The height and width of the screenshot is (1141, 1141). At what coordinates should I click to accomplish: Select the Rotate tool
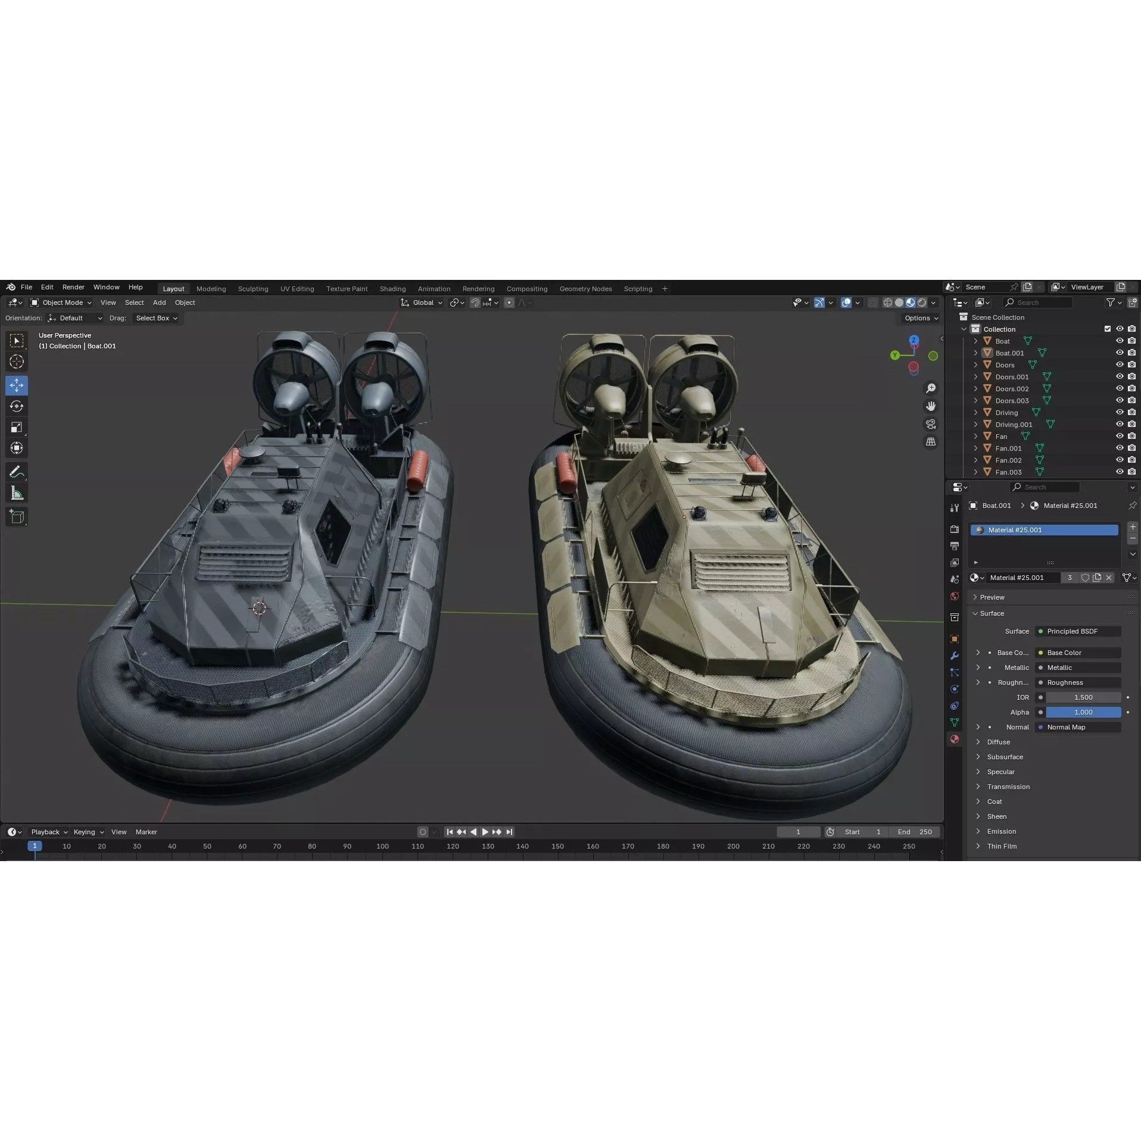17,406
